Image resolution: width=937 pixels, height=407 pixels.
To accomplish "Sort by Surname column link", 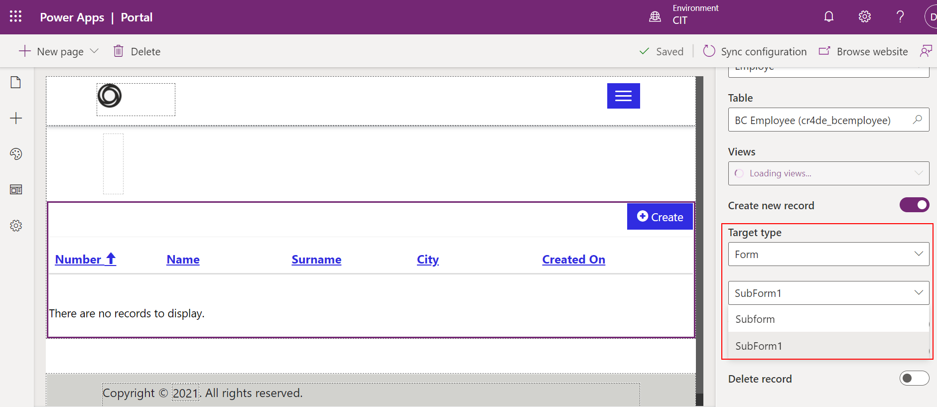I will (x=316, y=260).
